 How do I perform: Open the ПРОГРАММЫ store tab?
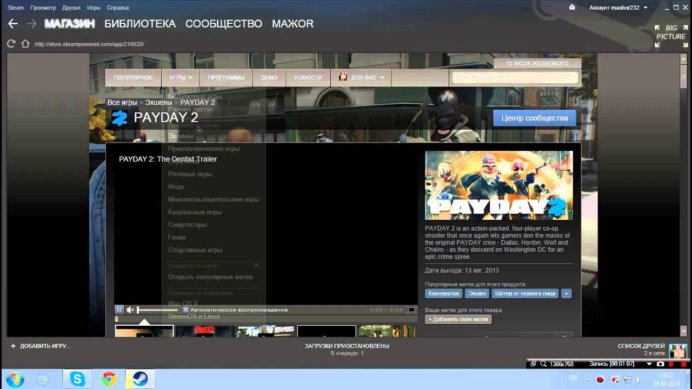click(x=226, y=78)
